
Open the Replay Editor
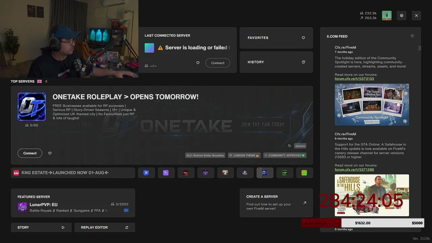(x=105, y=227)
